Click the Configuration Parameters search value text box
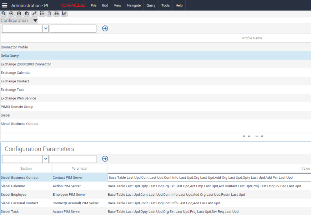Screen dimensions: 311x215 coord(73,159)
